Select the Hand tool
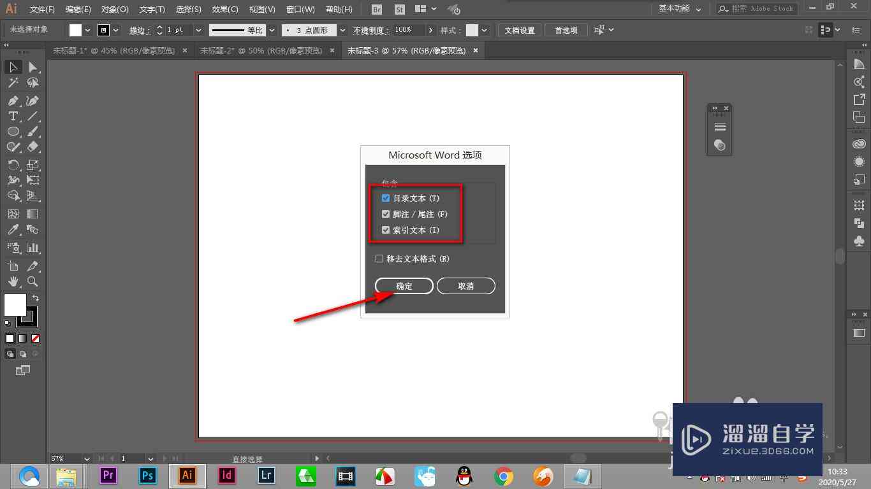 (x=13, y=281)
